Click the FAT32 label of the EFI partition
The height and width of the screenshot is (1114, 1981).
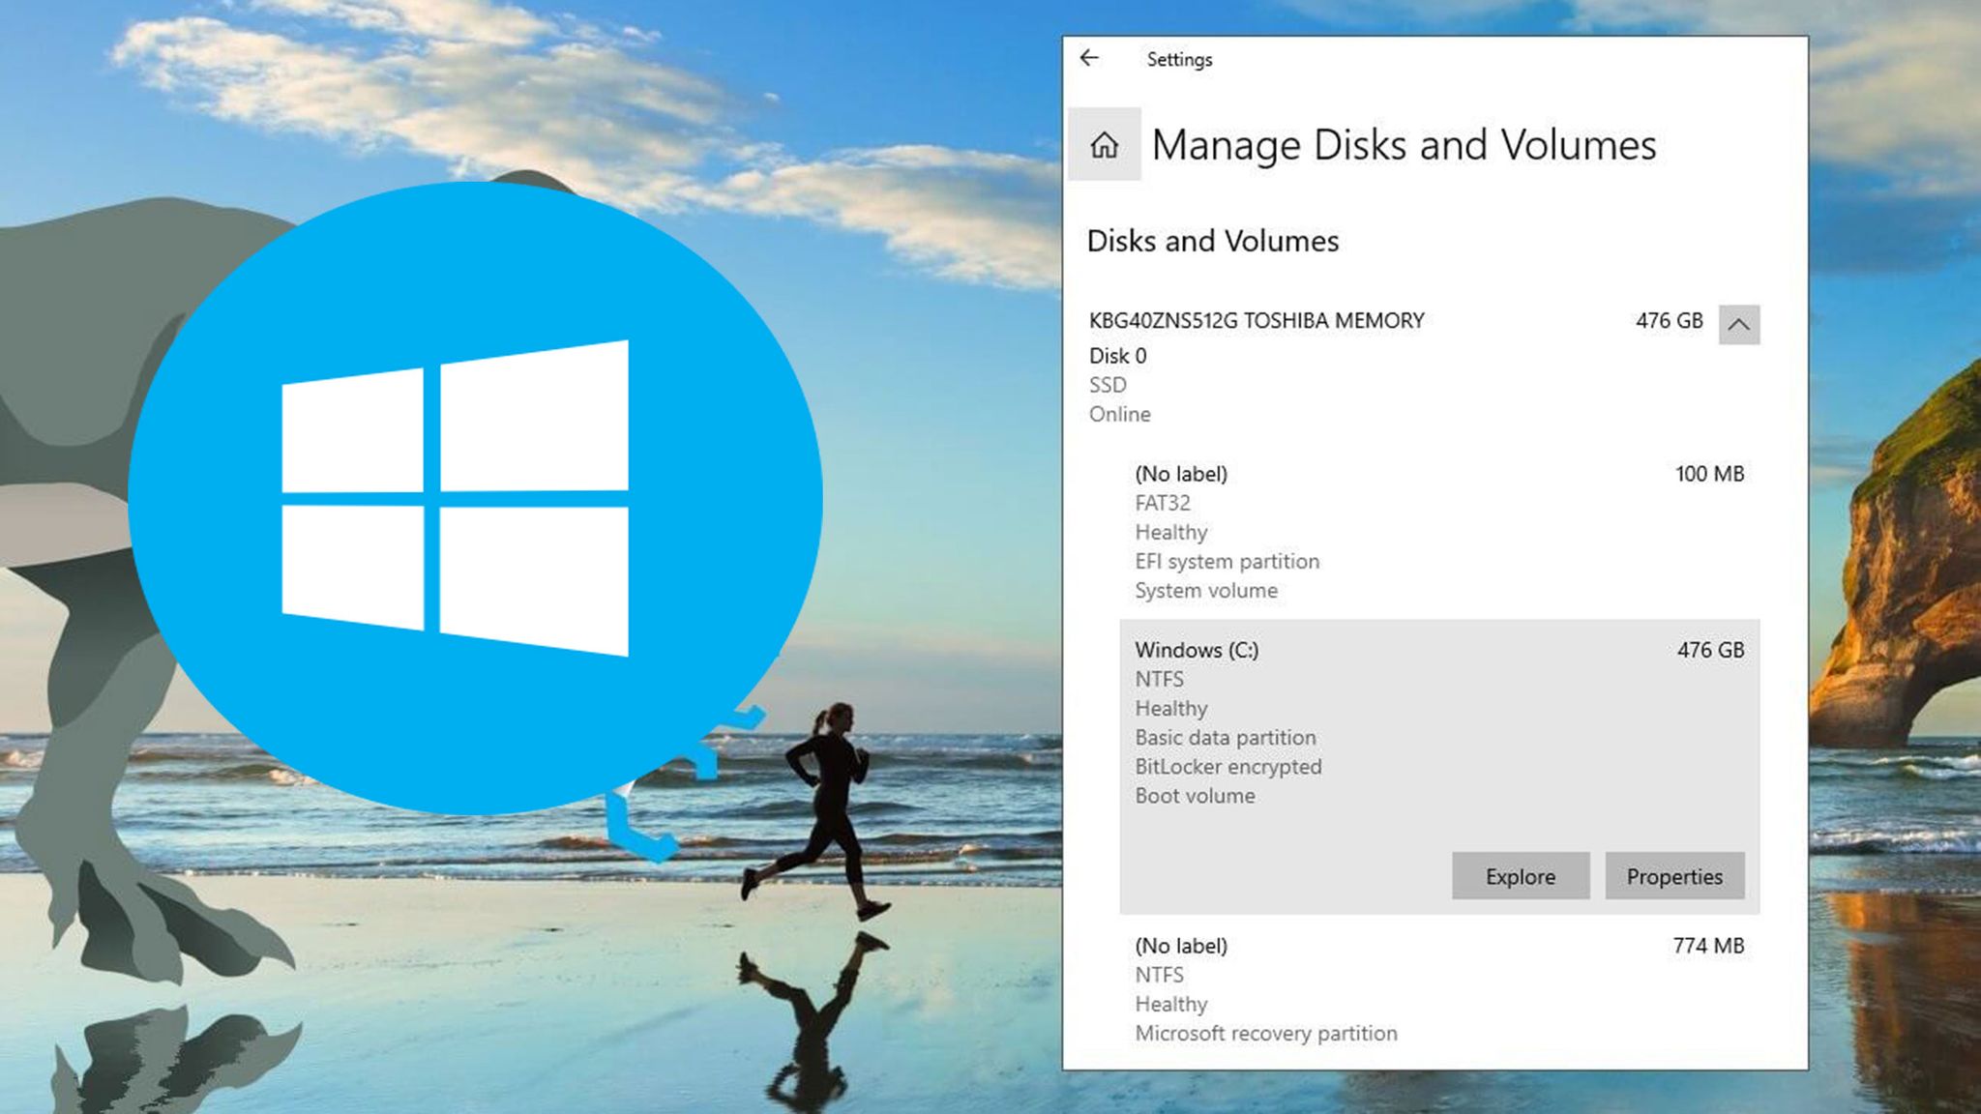1163,503
